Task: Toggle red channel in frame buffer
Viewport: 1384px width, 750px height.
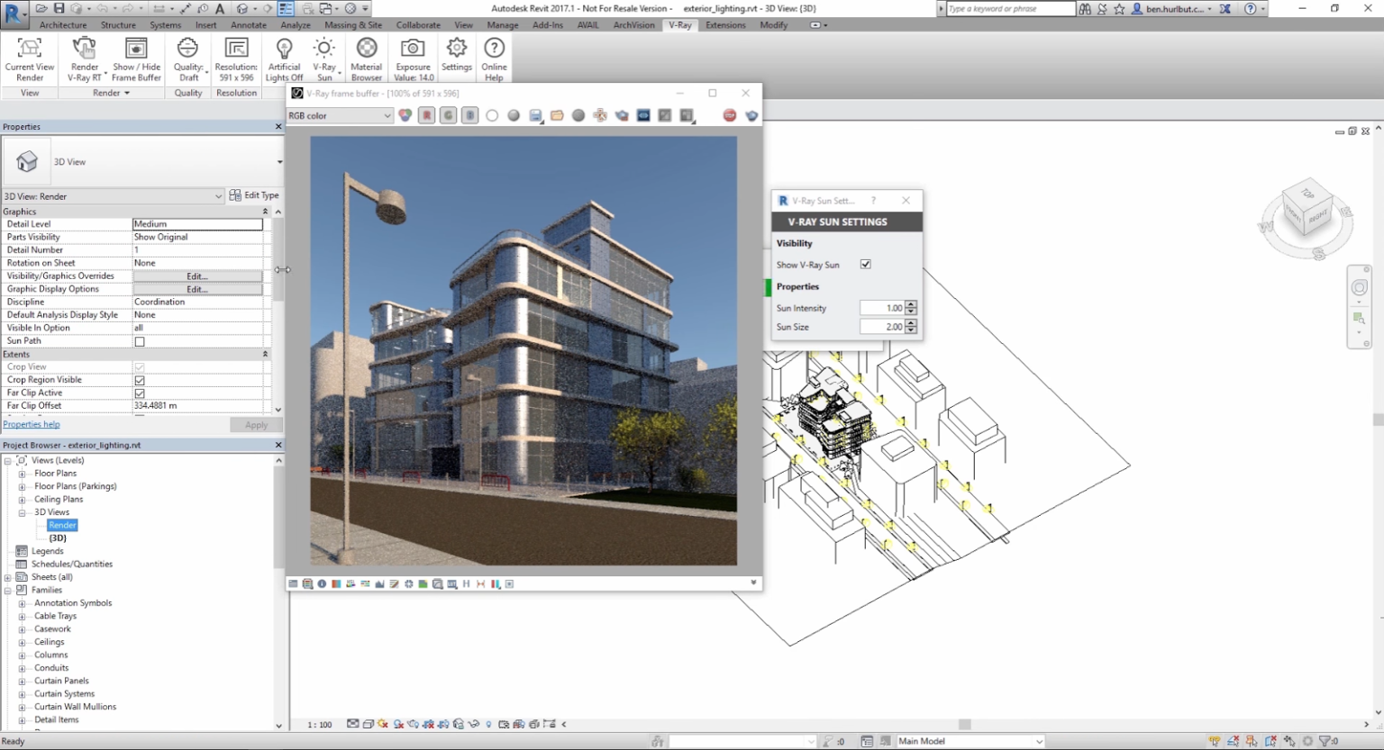Action: click(x=427, y=115)
